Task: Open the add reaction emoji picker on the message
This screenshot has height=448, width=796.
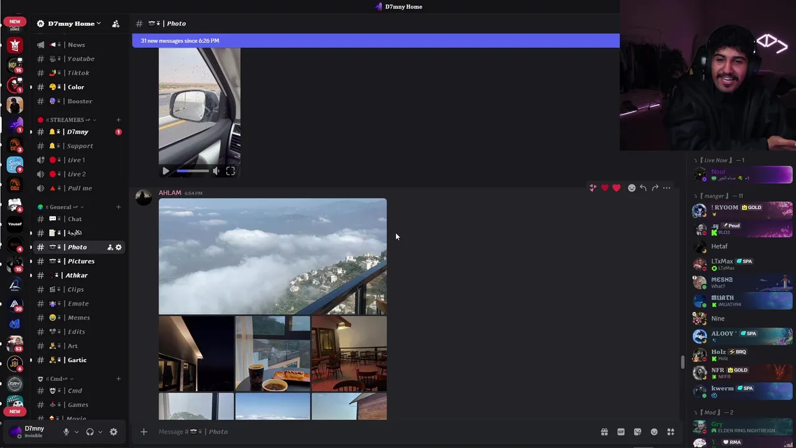Action: tap(631, 188)
